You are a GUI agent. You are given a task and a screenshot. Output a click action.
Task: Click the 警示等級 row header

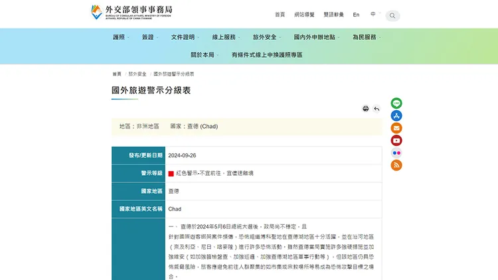click(138, 173)
